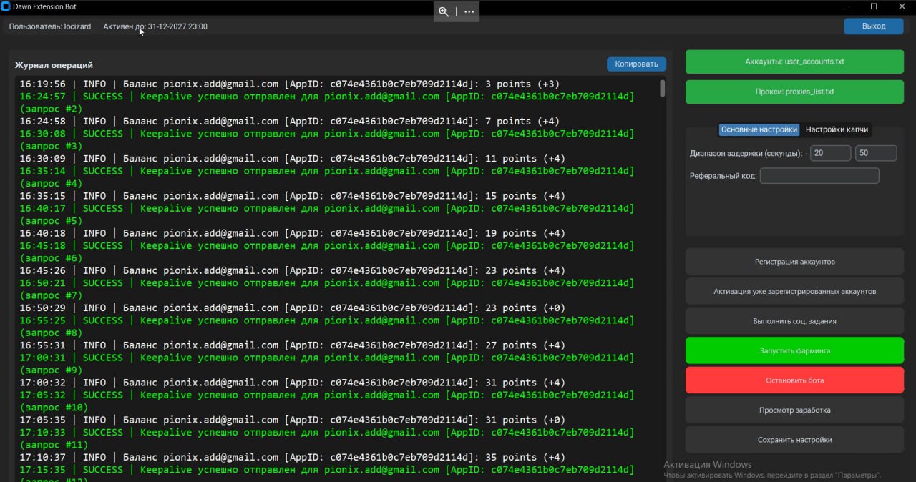The height and width of the screenshot is (482, 916).
Task: Click log line 16:40:18 balance 19 points
Action: coord(292,233)
